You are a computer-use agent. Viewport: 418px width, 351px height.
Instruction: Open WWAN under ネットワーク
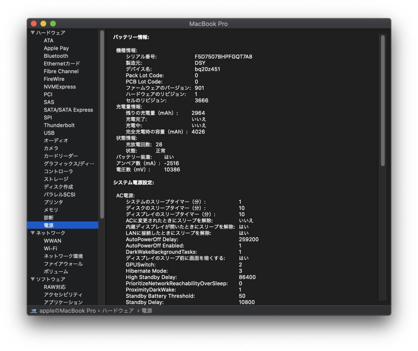click(x=52, y=241)
